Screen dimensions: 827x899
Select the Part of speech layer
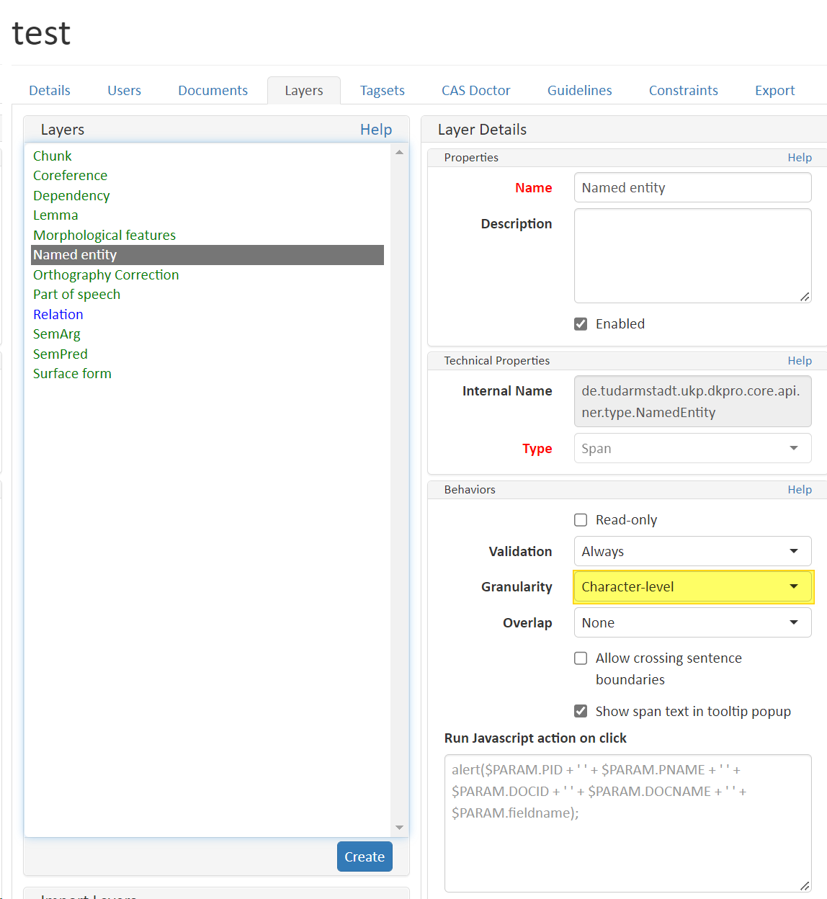click(76, 294)
